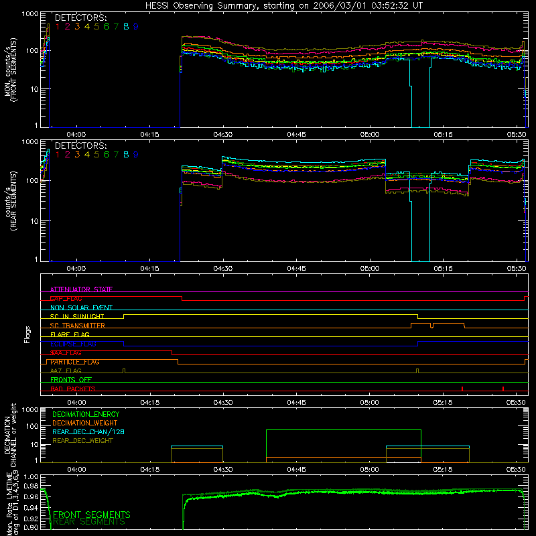Click the later red BAD_PACKETS tick marker
The width and height of the screenshot is (536, 536).
(x=503, y=389)
